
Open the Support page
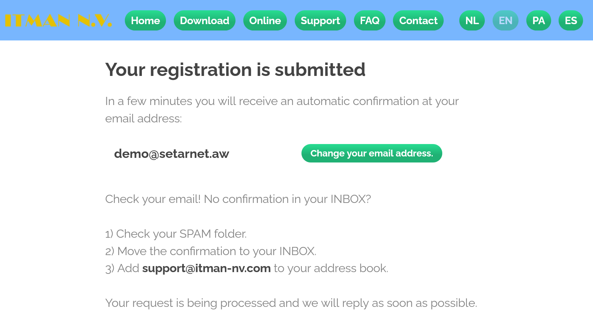(x=320, y=21)
